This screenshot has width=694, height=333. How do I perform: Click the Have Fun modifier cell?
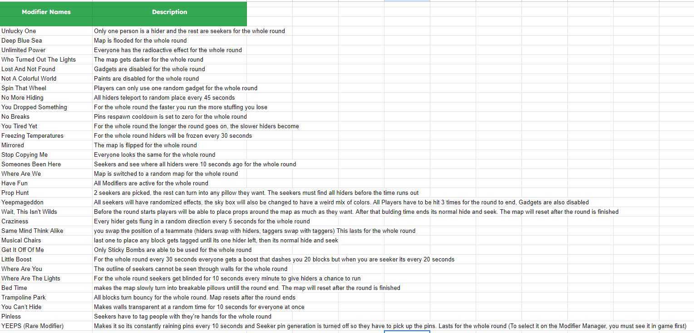(x=46, y=183)
